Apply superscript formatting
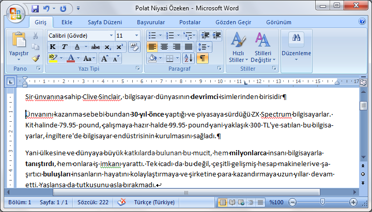372x212 pixels. pyautogui.click(x=119, y=47)
